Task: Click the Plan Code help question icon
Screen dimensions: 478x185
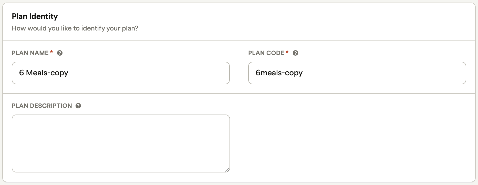Action: coord(295,53)
